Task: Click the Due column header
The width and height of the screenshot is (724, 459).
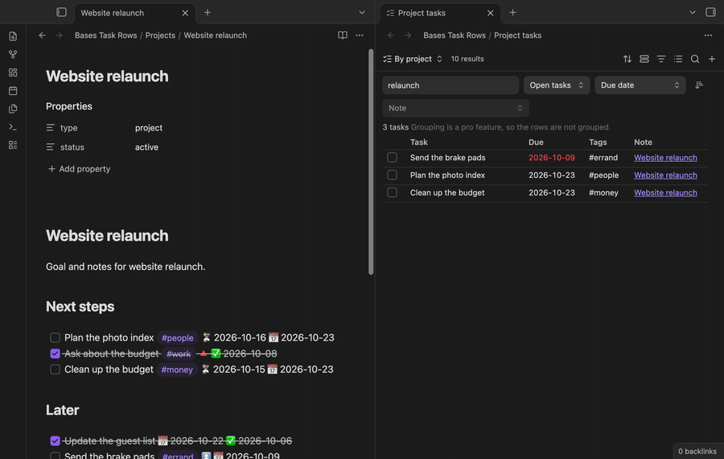Action: tap(536, 142)
